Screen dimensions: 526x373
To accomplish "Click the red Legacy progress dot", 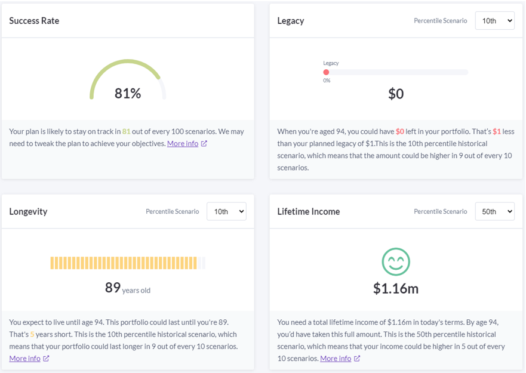I will tap(326, 72).
